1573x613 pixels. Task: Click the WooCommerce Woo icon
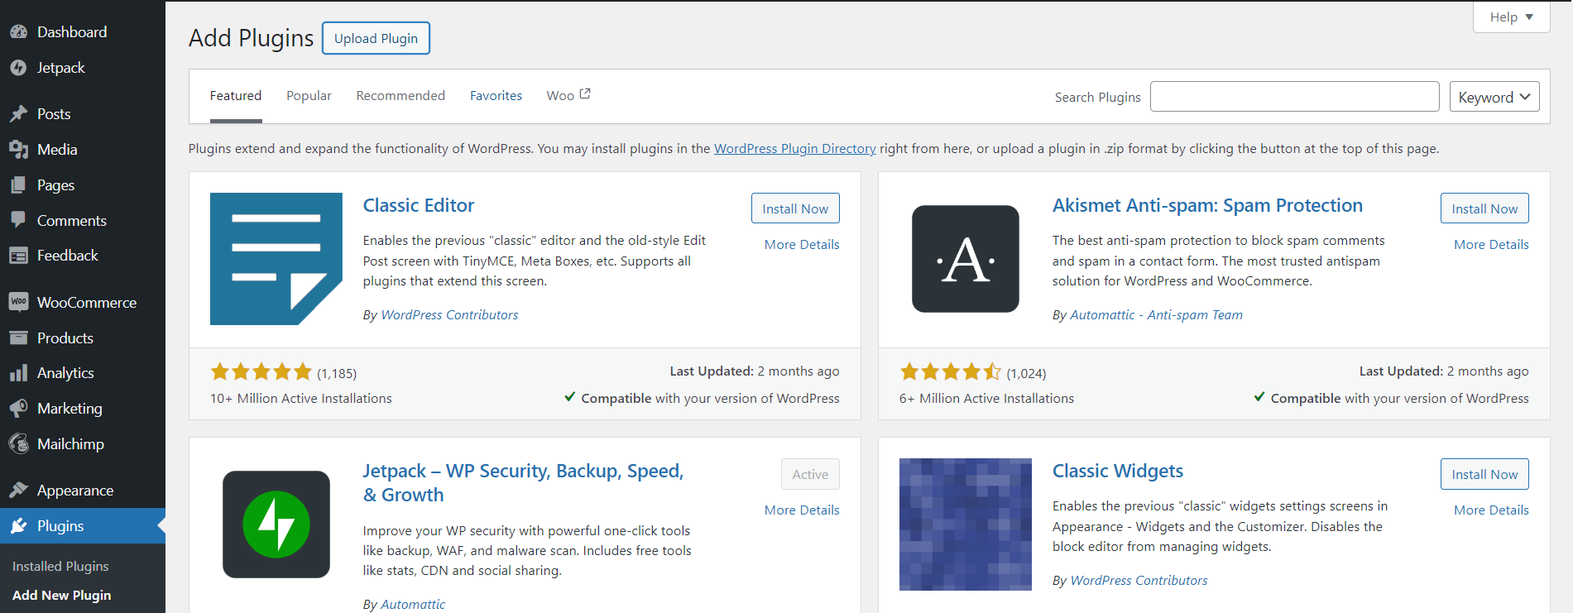click(x=18, y=302)
